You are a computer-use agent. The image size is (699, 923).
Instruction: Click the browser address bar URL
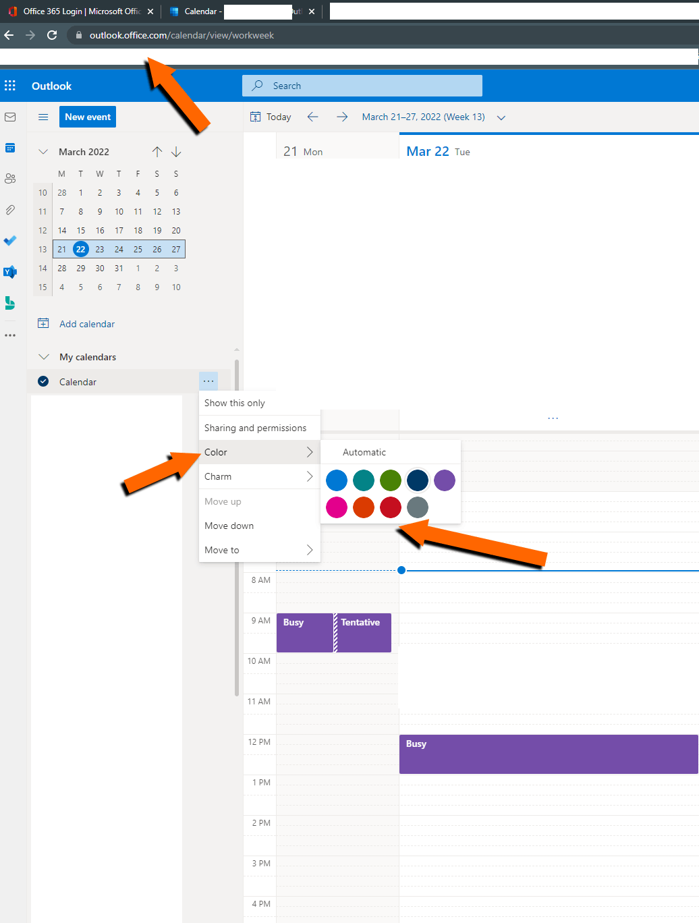tap(181, 35)
